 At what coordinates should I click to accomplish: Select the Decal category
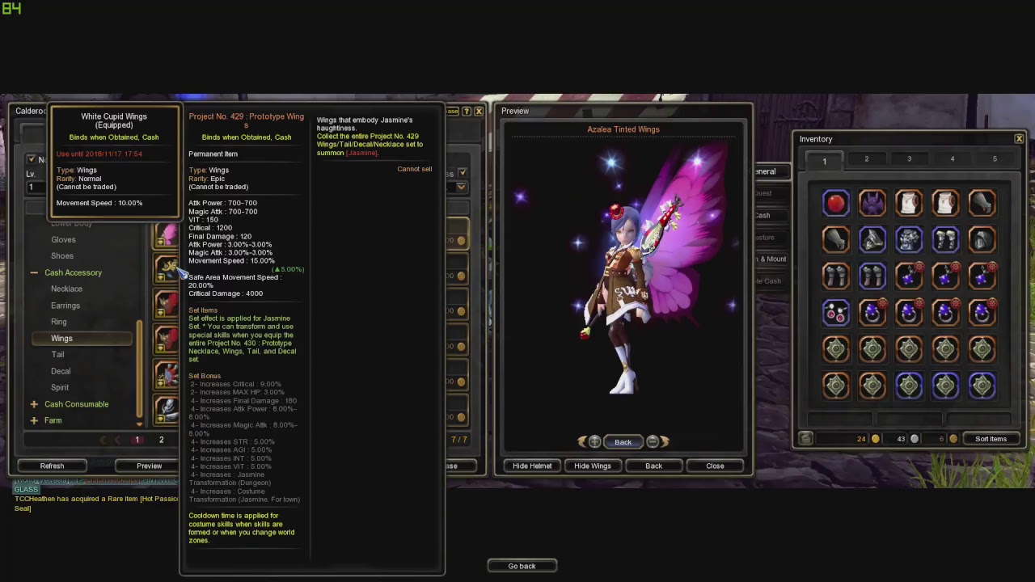(61, 371)
